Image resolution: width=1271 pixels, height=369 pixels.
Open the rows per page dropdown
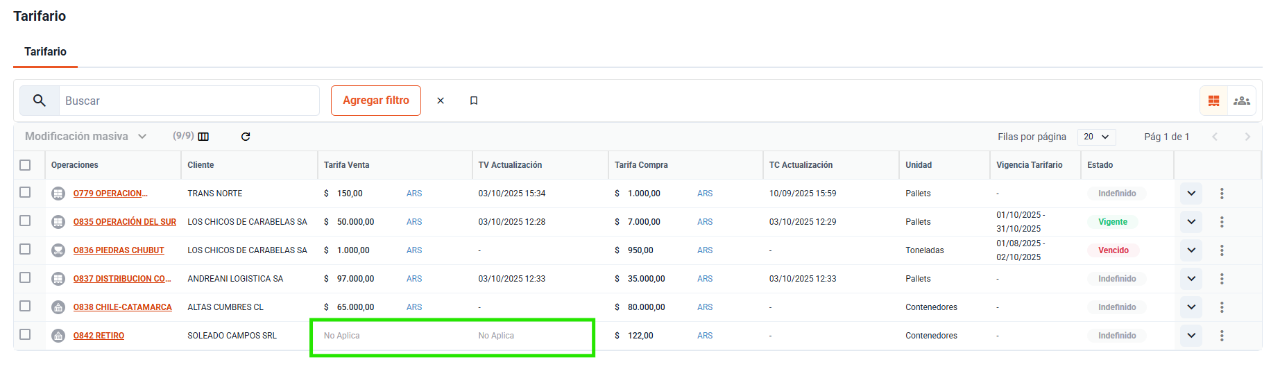coord(1096,137)
